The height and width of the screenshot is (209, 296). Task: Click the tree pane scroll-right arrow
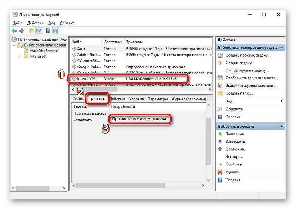[x=64, y=188]
